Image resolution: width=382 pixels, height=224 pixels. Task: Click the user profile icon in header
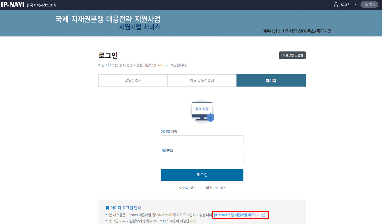coord(336,4)
